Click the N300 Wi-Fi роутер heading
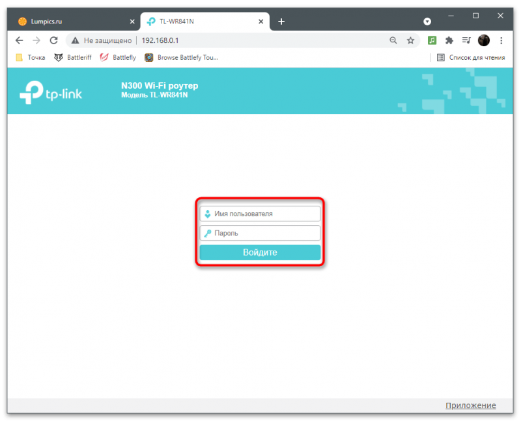The height and width of the screenshot is (421, 521). (160, 86)
